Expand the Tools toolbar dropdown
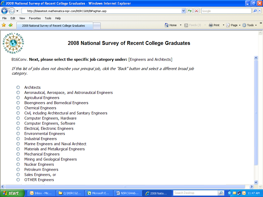This screenshot has width=263, height=197. (x=256, y=25)
